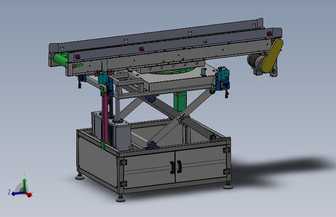
Task: Select the left cabinet door panel
Action: pyautogui.click(x=150, y=170)
